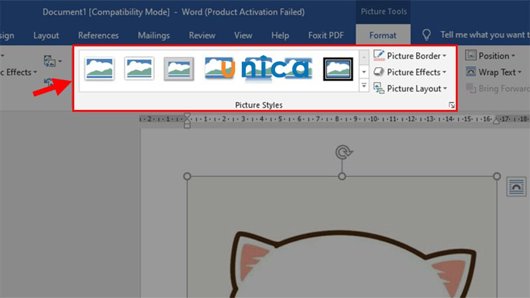Click the right indent marker on ruler

point(496,121)
